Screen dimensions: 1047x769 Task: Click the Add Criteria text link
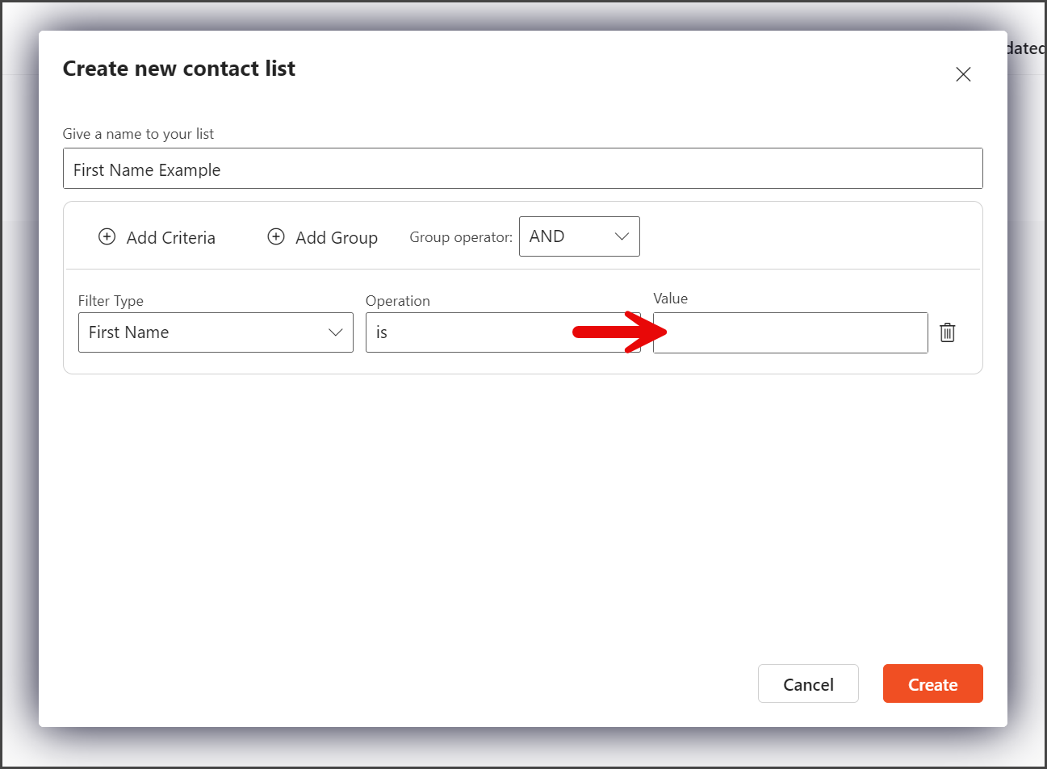click(x=171, y=237)
